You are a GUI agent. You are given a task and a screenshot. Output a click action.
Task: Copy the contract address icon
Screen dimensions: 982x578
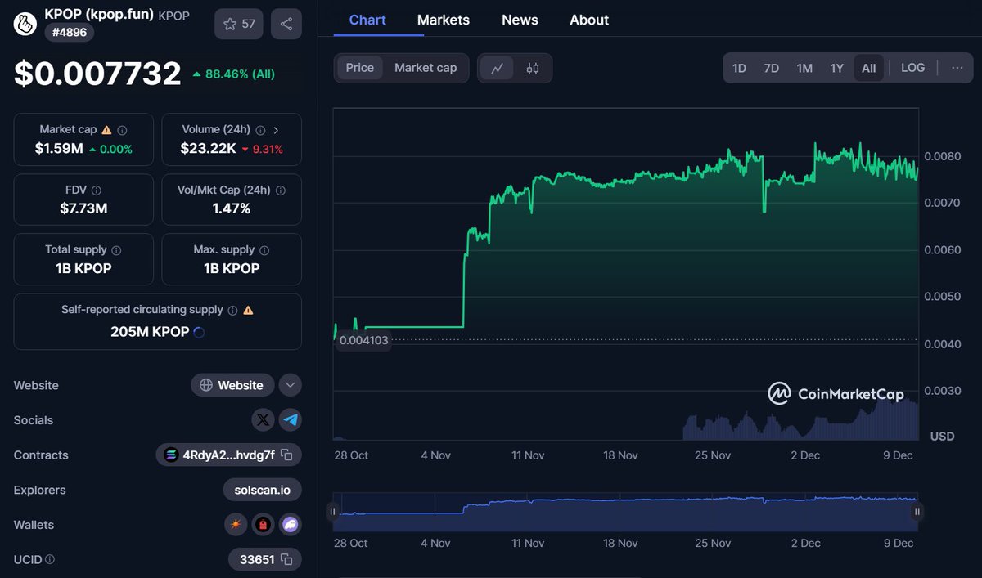pyautogui.click(x=286, y=455)
